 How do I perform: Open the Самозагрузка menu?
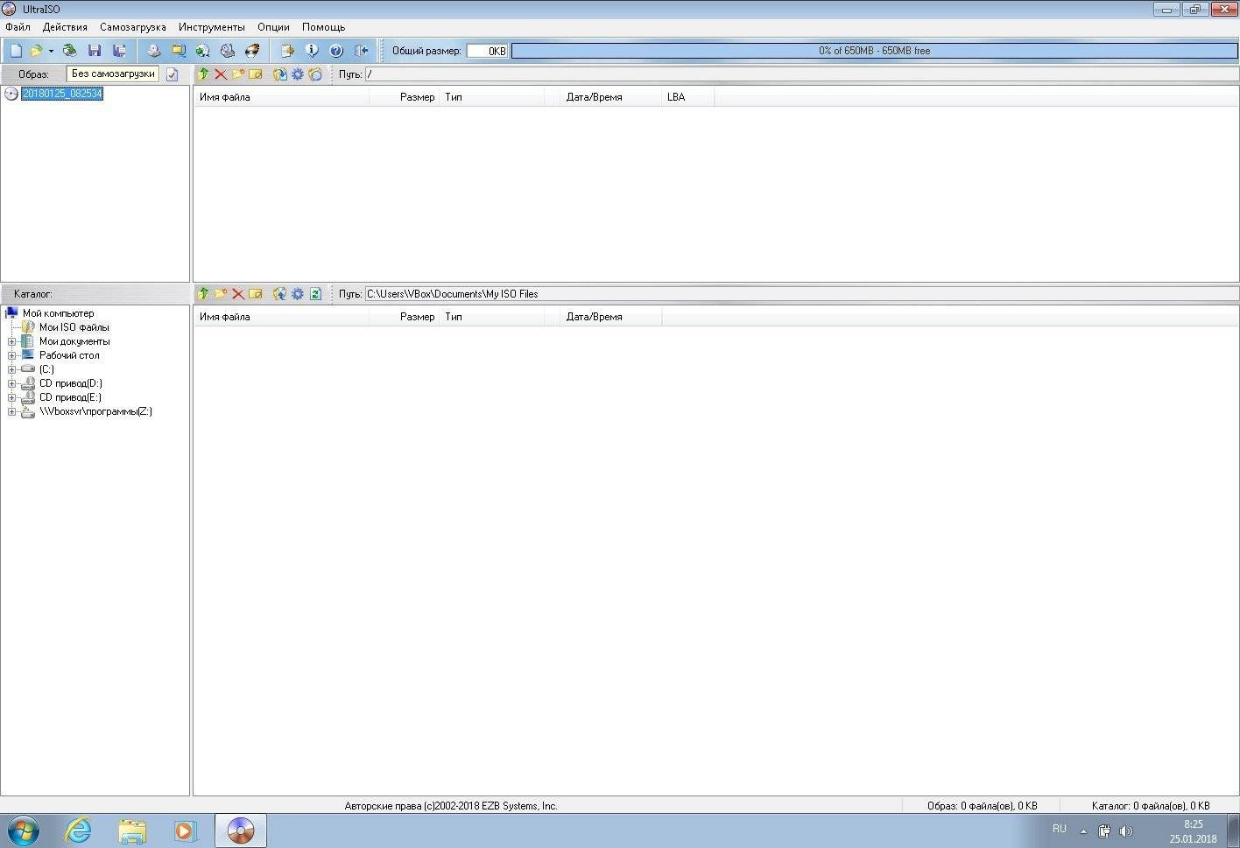click(132, 27)
